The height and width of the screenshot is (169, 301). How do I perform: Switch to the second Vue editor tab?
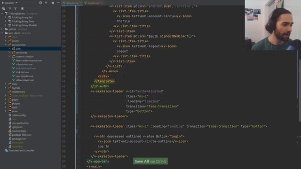coord(94,3)
